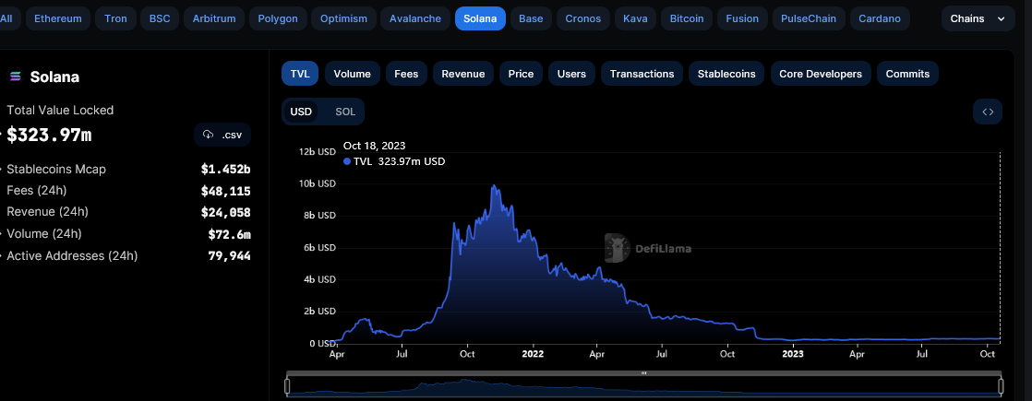The height and width of the screenshot is (401, 1032).
Task: Switch chart denomination to SOL
Action: click(345, 112)
